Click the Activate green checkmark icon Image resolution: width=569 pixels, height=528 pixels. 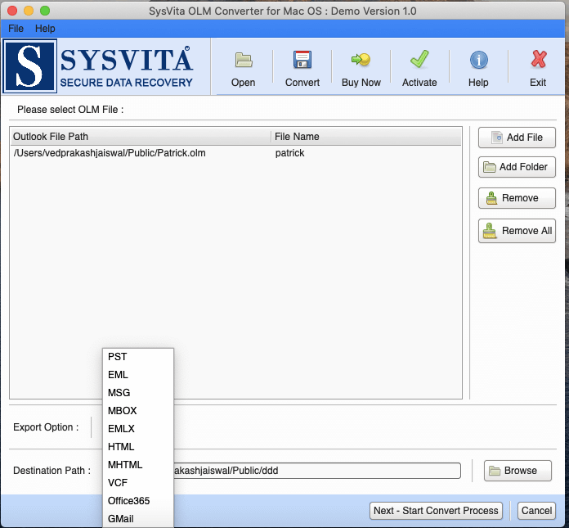(x=419, y=61)
